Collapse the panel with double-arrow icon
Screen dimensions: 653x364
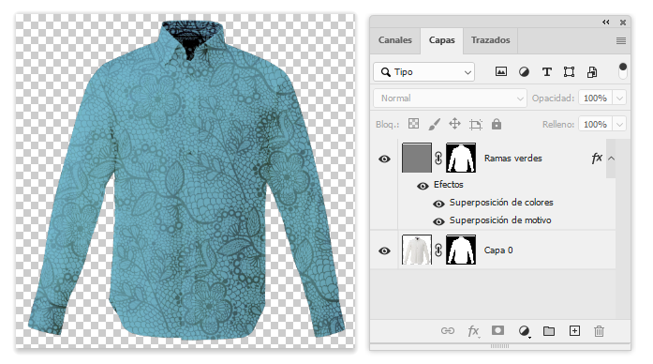coord(606,23)
